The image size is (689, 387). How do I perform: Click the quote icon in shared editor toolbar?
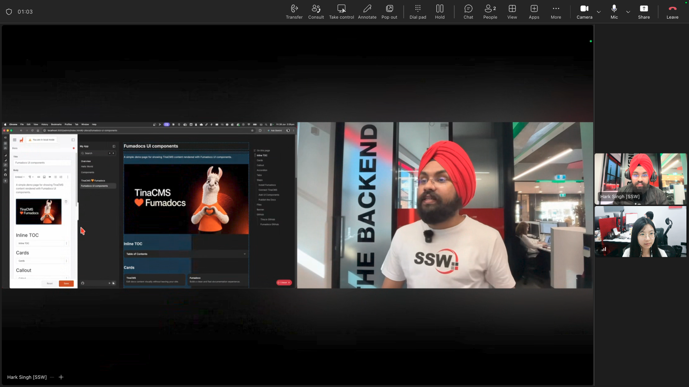[x=50, y=177]
